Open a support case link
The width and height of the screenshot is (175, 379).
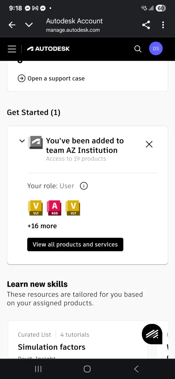click(51, 78)
